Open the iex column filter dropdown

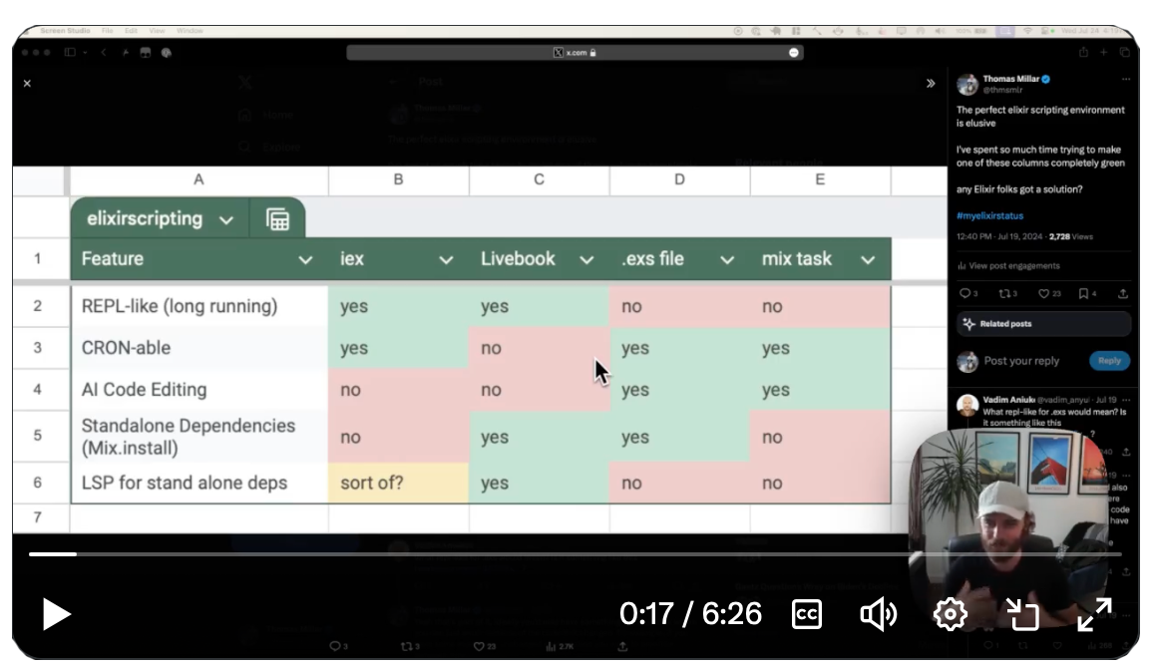[446, 259]
